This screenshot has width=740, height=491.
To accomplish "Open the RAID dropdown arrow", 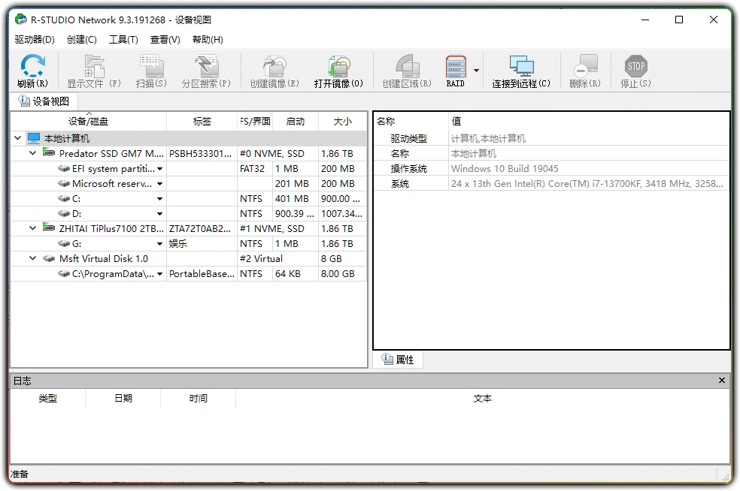I will (x=476, y=71).
